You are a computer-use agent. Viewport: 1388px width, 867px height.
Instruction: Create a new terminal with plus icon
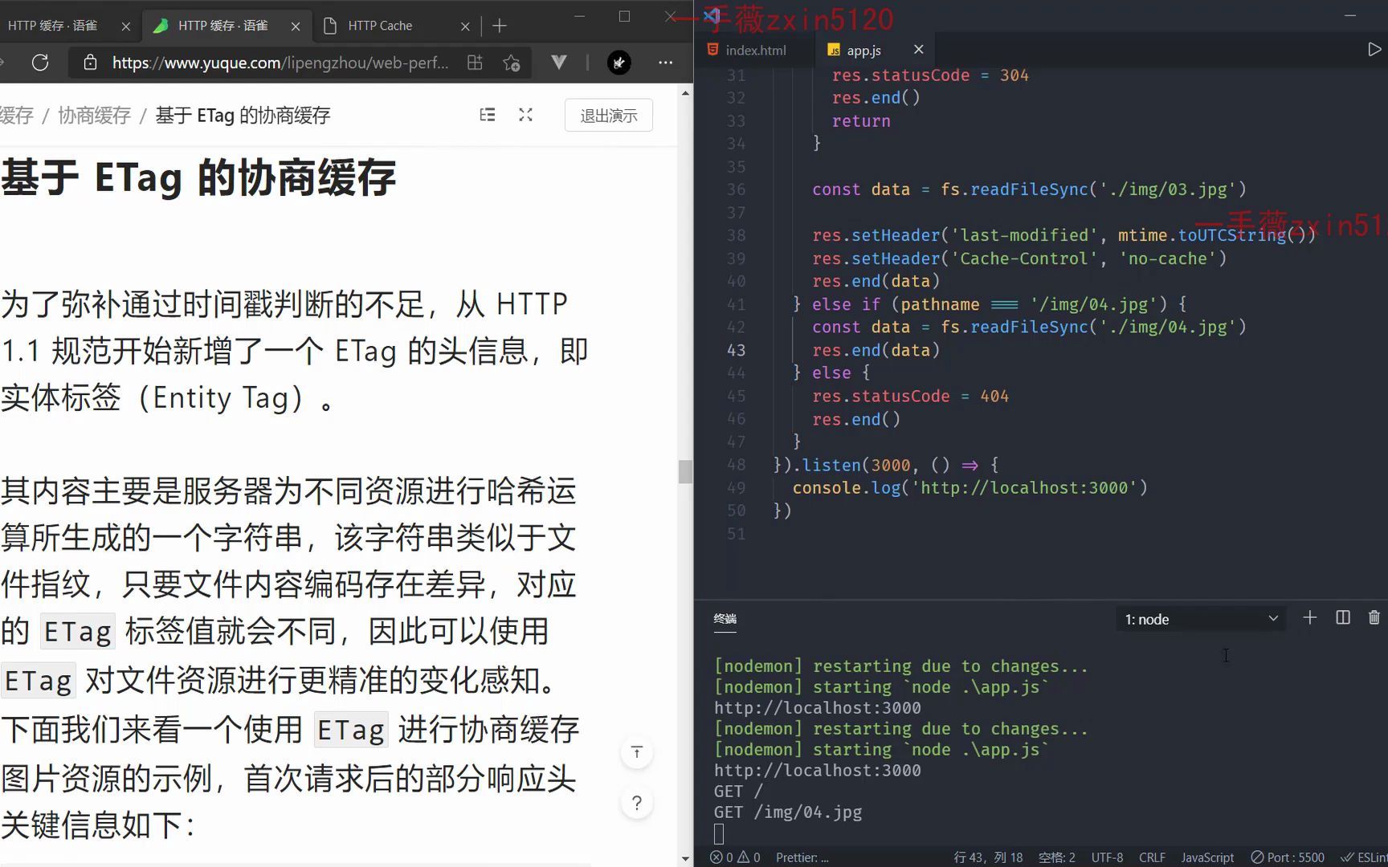1309,617
